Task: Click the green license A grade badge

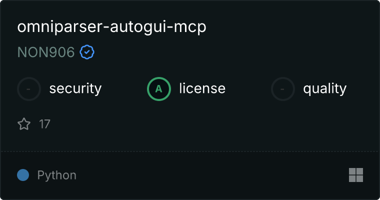Action: 159,89
